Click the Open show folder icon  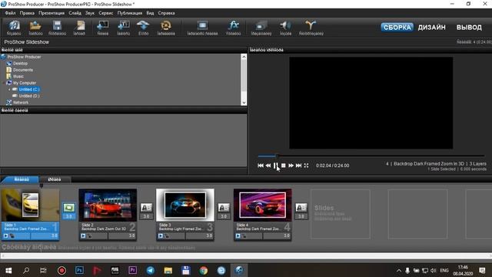point(35,28)
